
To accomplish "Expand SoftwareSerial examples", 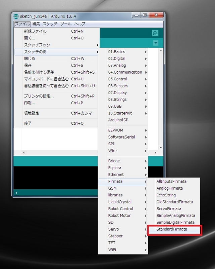I will [123, 137].
